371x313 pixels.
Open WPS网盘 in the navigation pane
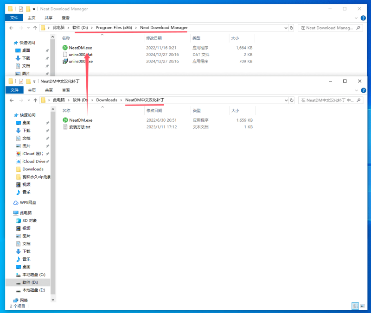28,202
